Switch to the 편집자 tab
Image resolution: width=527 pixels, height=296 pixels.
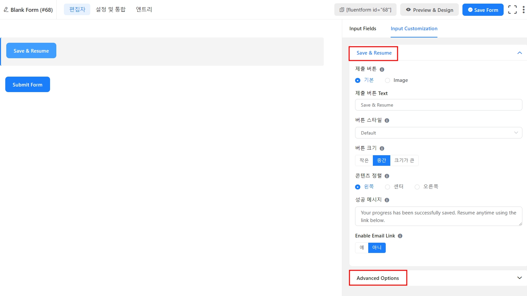point(77,10)
